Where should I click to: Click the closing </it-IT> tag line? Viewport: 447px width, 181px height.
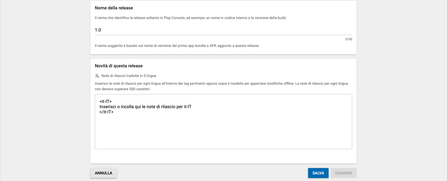click(x=106, y=112)
